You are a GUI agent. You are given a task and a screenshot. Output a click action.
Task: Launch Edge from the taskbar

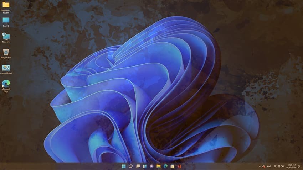click(166, 166)
